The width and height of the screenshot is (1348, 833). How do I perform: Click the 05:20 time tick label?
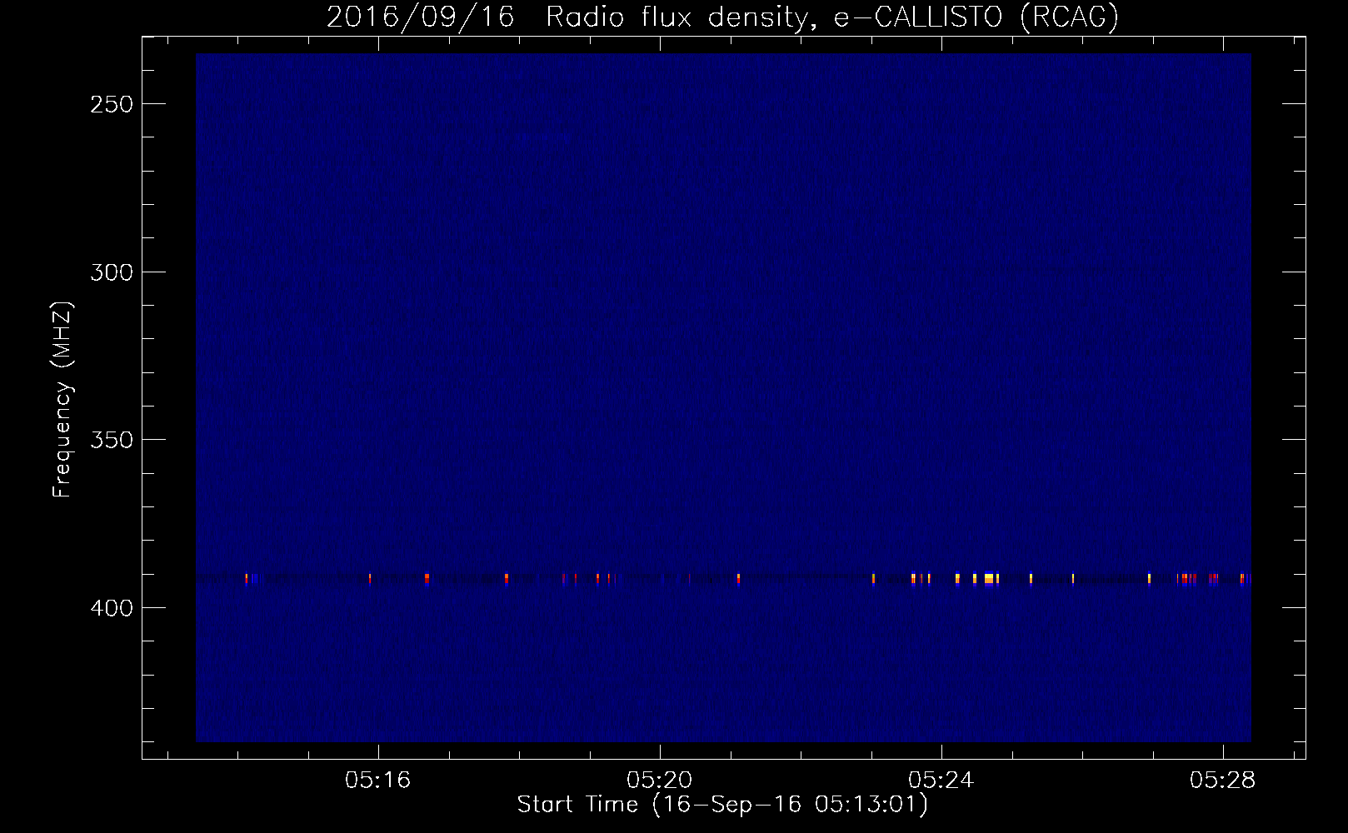pos(660,781)
